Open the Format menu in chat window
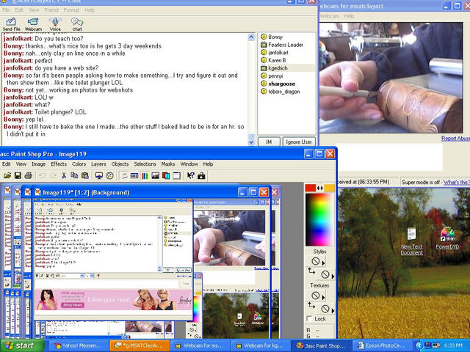 coord(71,10)
